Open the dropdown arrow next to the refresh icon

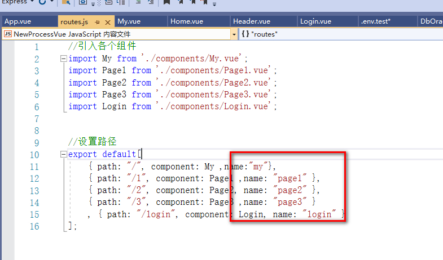point(52,2)
